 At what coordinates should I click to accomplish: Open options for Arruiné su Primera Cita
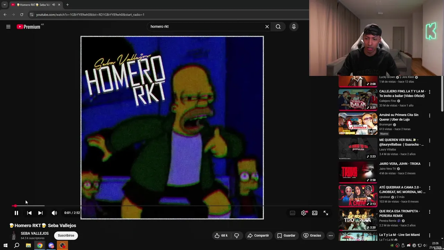coord(429,116)
